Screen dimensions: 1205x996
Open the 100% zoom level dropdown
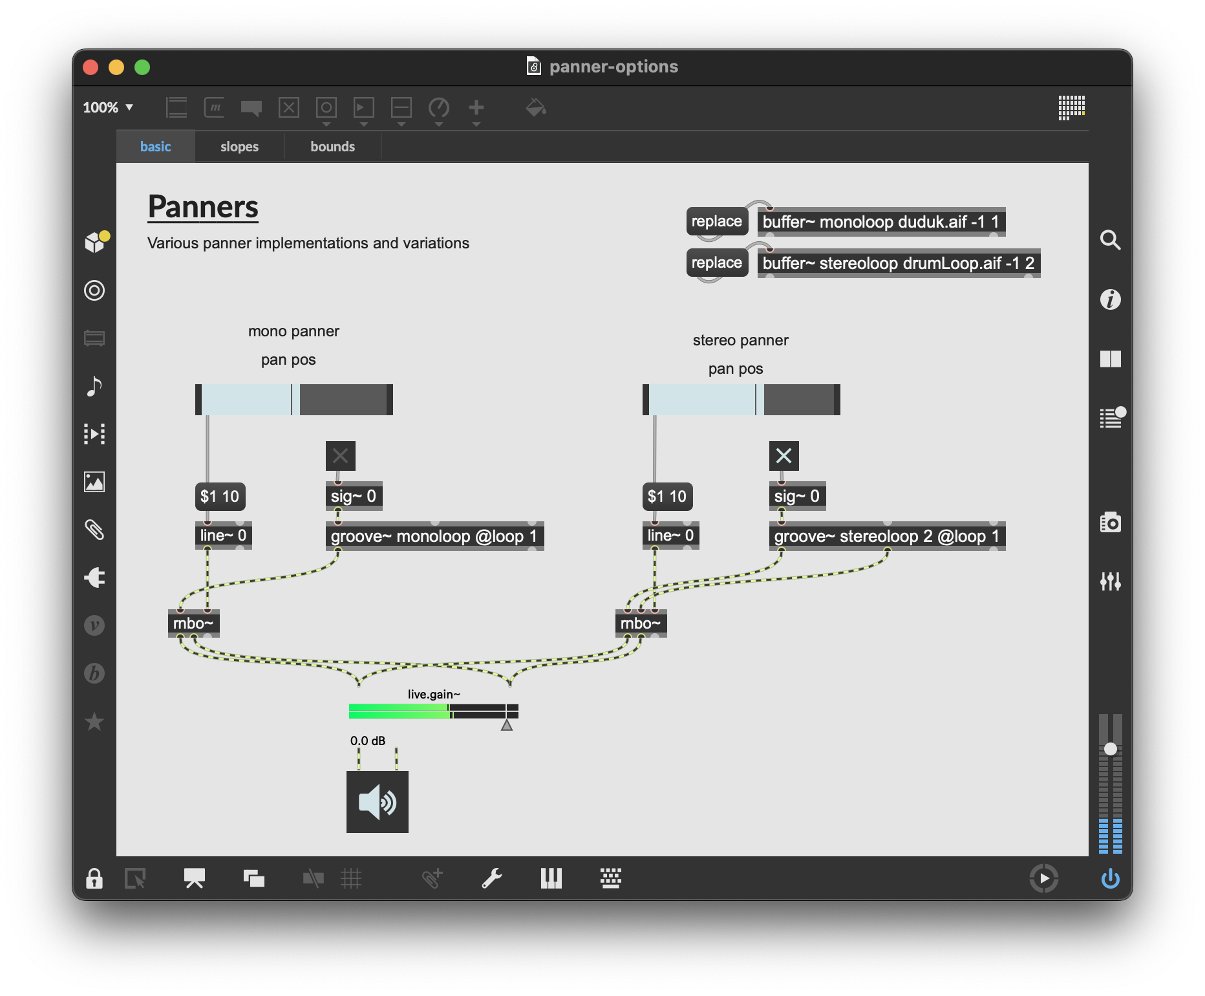coord(108,107)
